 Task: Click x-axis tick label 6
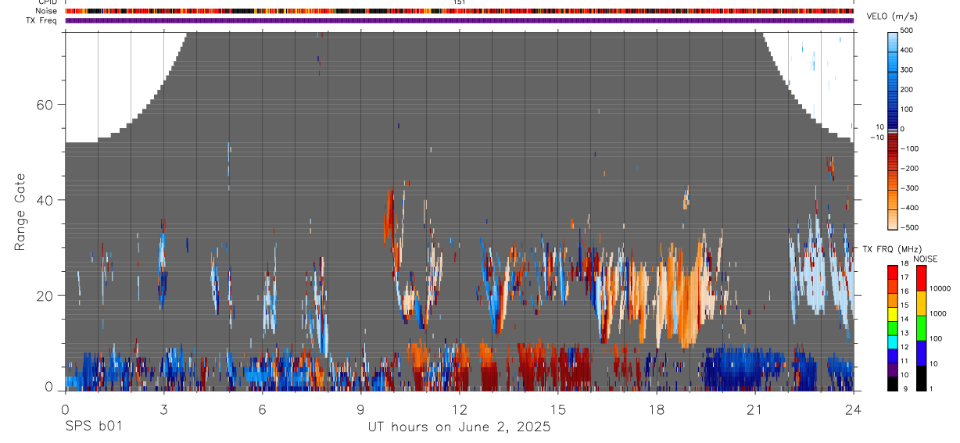coord(262,409)
